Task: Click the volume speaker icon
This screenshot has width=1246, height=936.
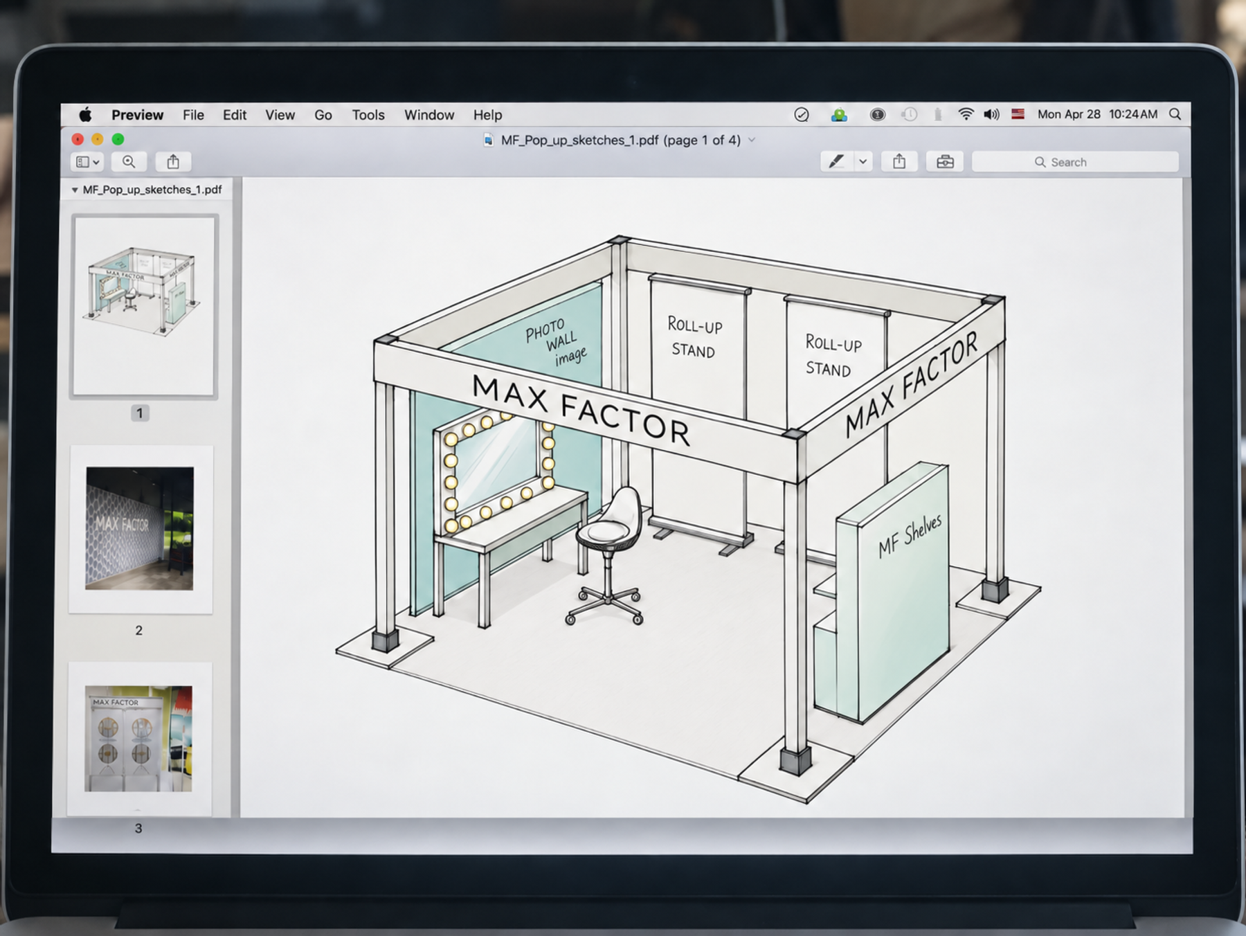Action: 991,114
